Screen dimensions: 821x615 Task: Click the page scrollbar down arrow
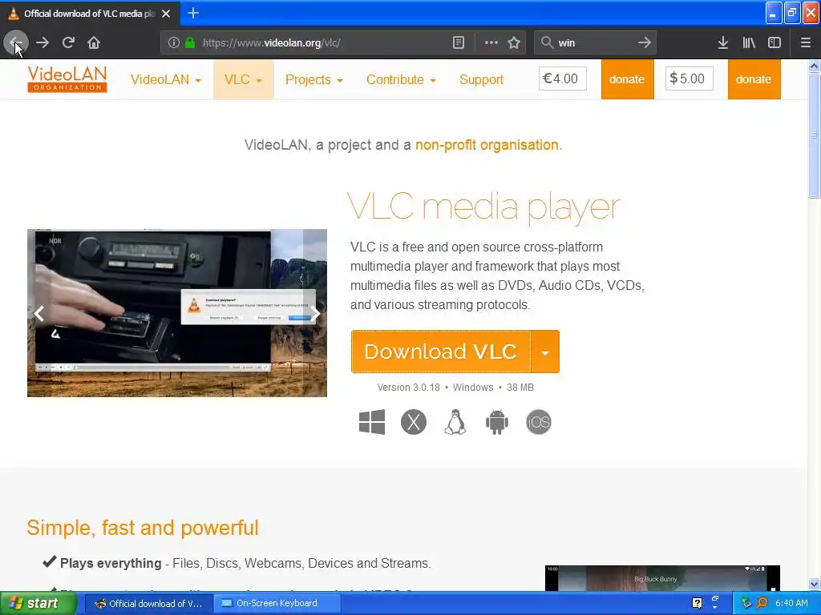(815, 584)
